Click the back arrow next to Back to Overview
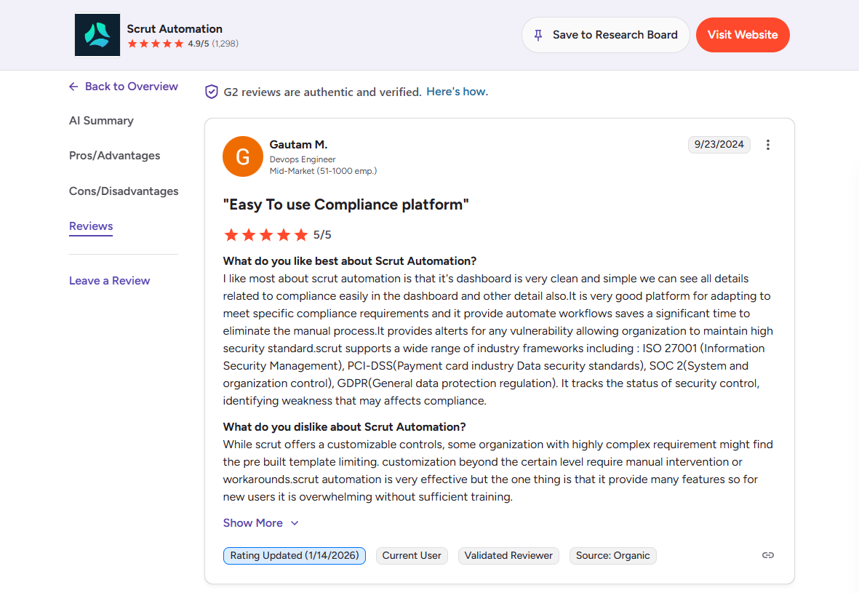 coord(73,86)
